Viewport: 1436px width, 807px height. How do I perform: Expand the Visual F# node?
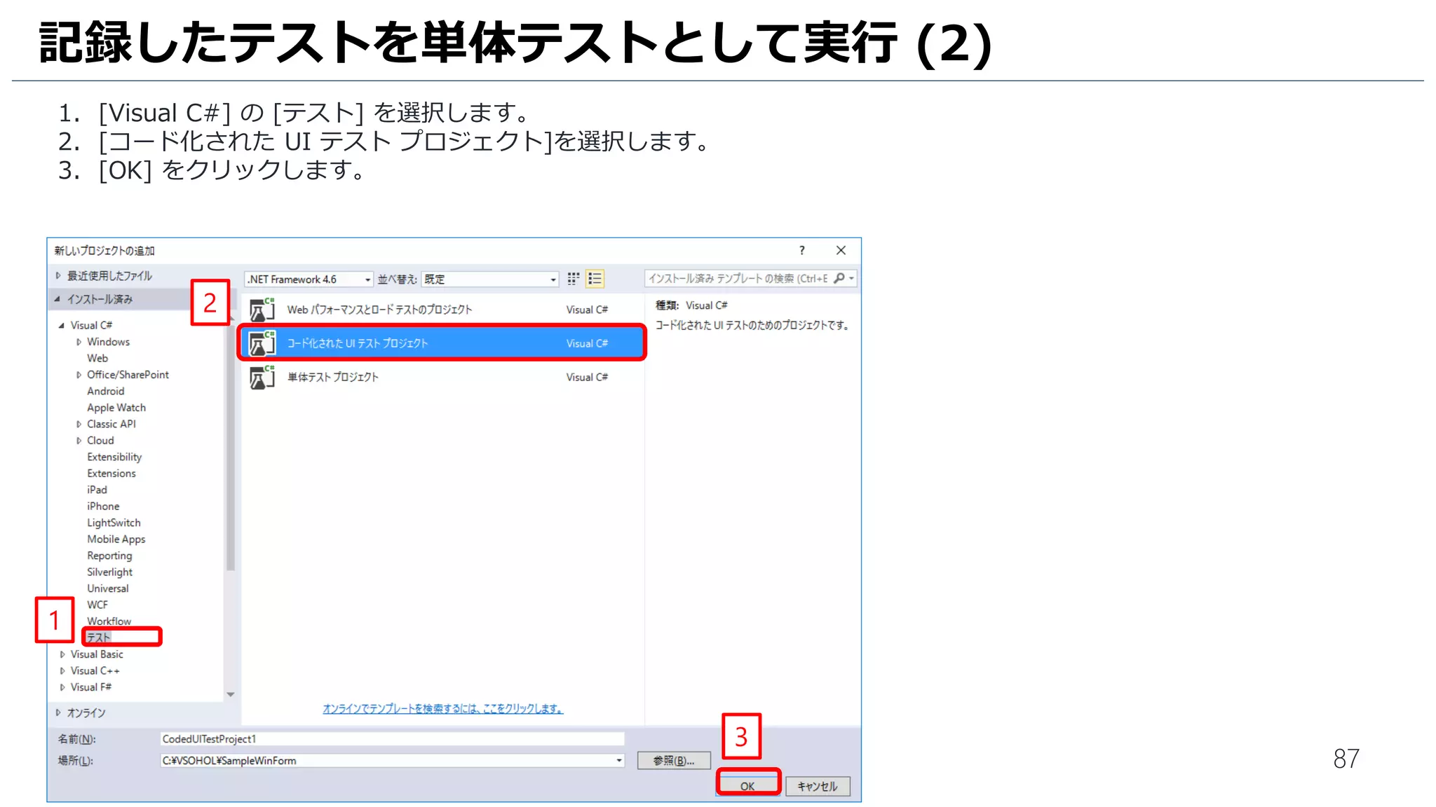(62, 687)
